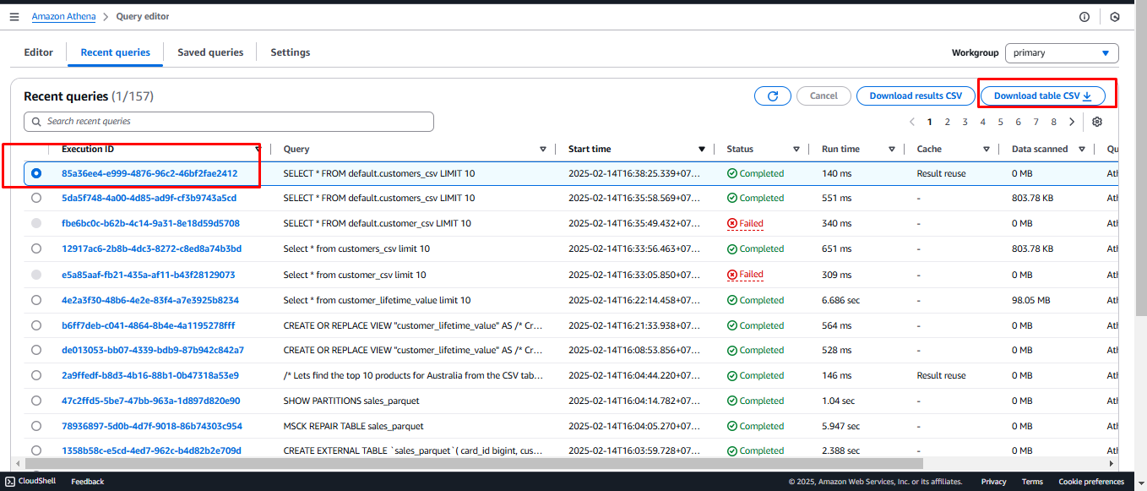Sort by Start time column arrow
Screen dimensions: 1147x491
[701, 150]
